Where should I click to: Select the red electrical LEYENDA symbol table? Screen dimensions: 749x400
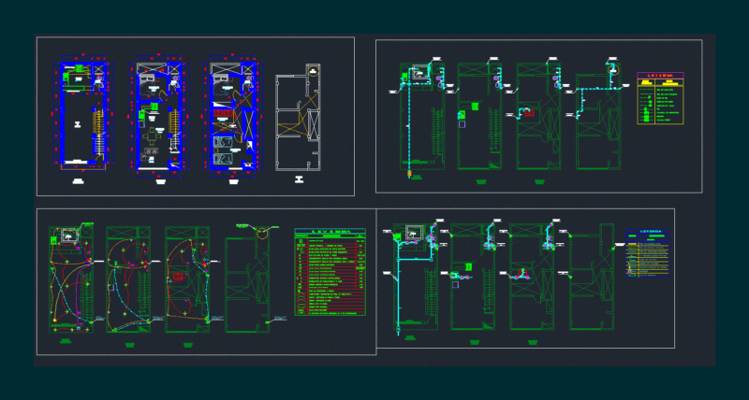330,272
